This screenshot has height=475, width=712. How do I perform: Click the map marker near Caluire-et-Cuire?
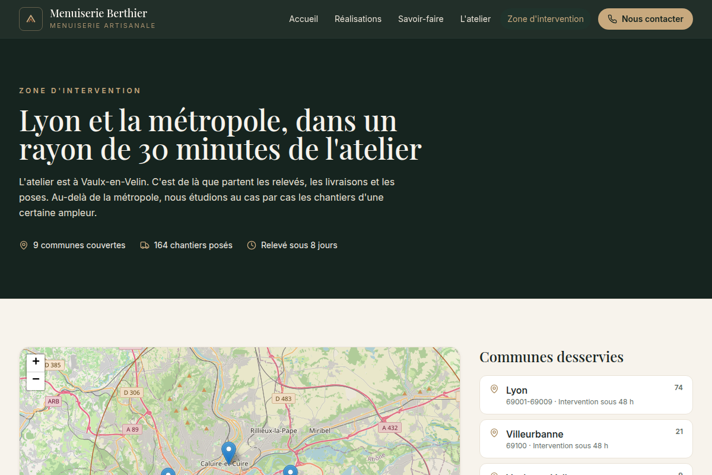228,452
